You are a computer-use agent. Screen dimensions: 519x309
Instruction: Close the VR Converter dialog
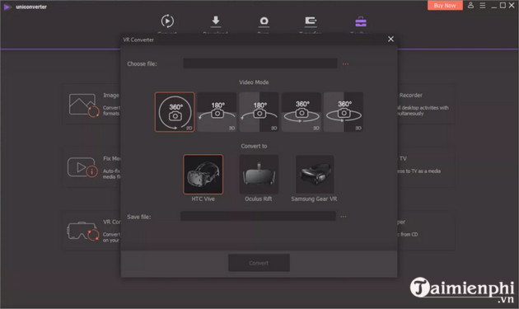[391, 39]
